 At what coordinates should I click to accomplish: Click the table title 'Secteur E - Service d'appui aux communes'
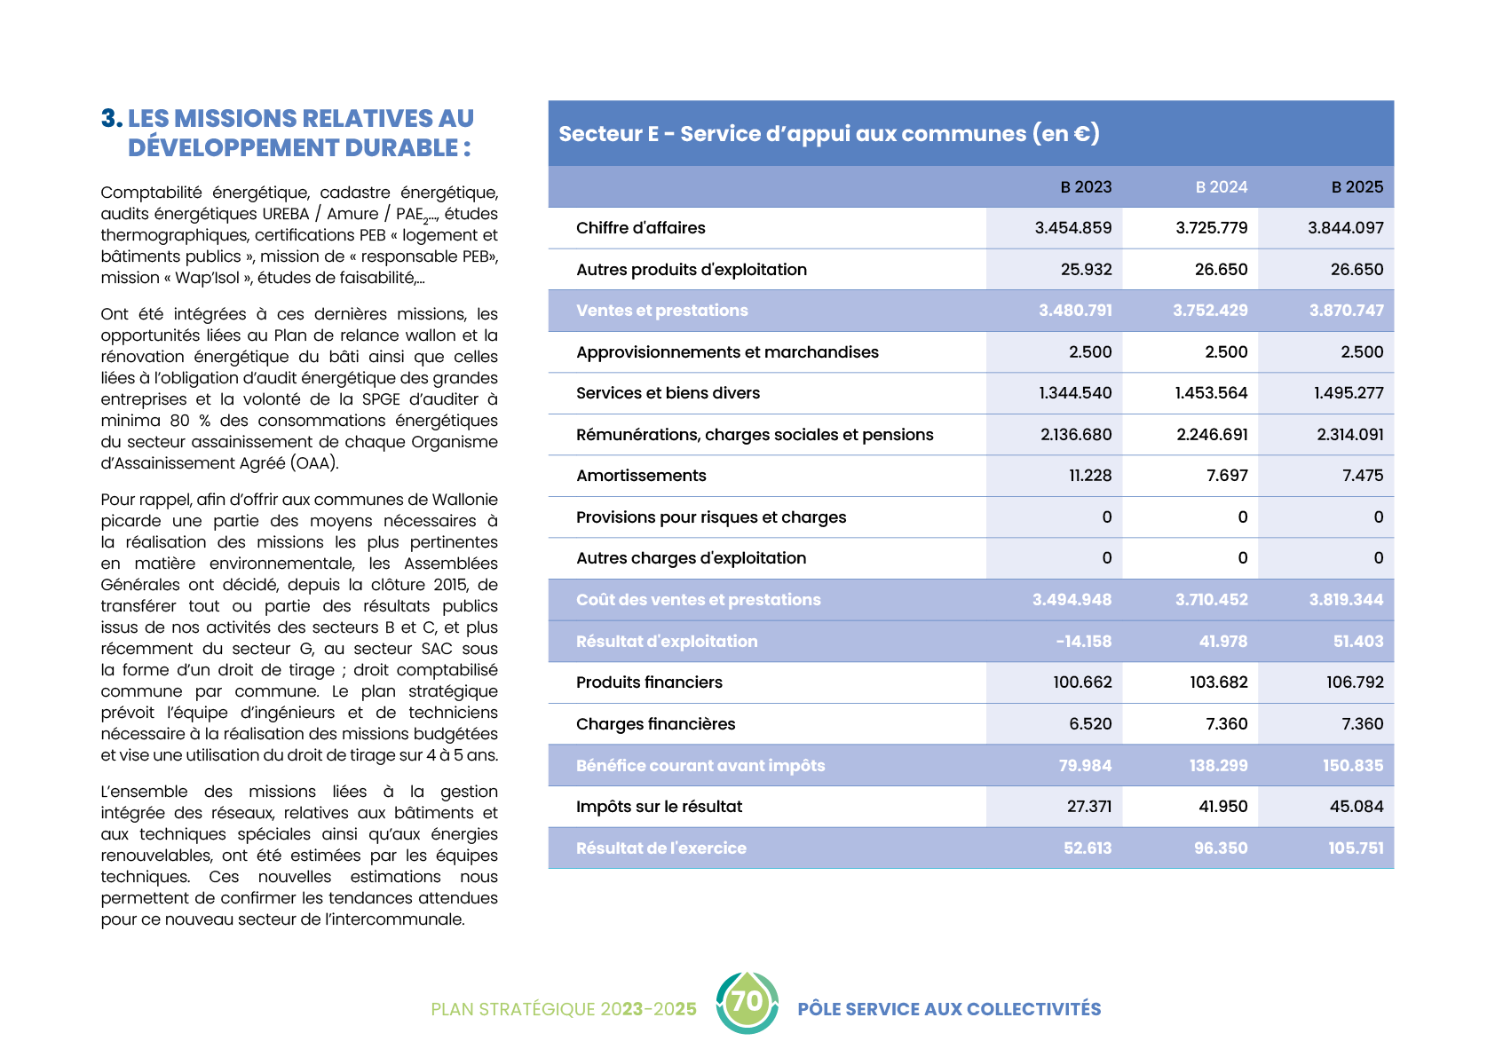point(828,134)
